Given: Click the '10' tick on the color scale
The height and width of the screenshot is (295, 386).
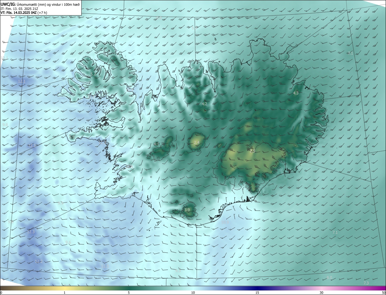Looking at the screenshot, I should click(193, 293).
